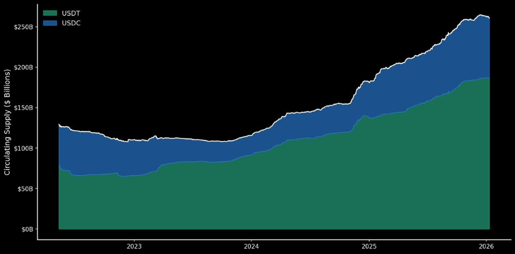Click the 2025 x-axis label

(x=369, y=246)
